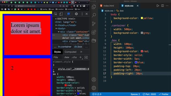
Task: Expand border-color shorthand in Styles pane
Action: (75, 94)
